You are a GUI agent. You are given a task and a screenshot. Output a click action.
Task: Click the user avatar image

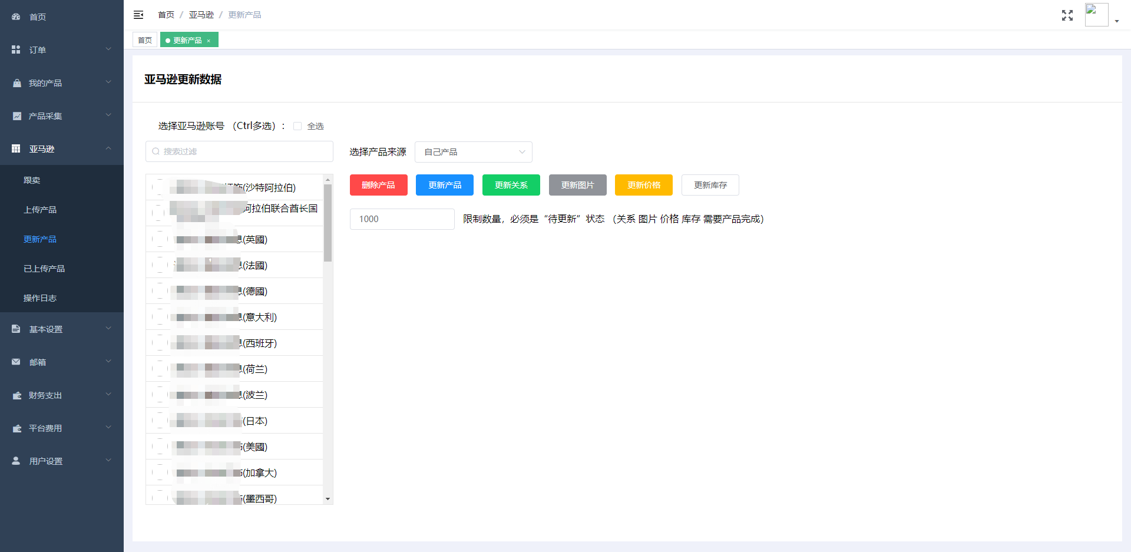click(1096, 15)
